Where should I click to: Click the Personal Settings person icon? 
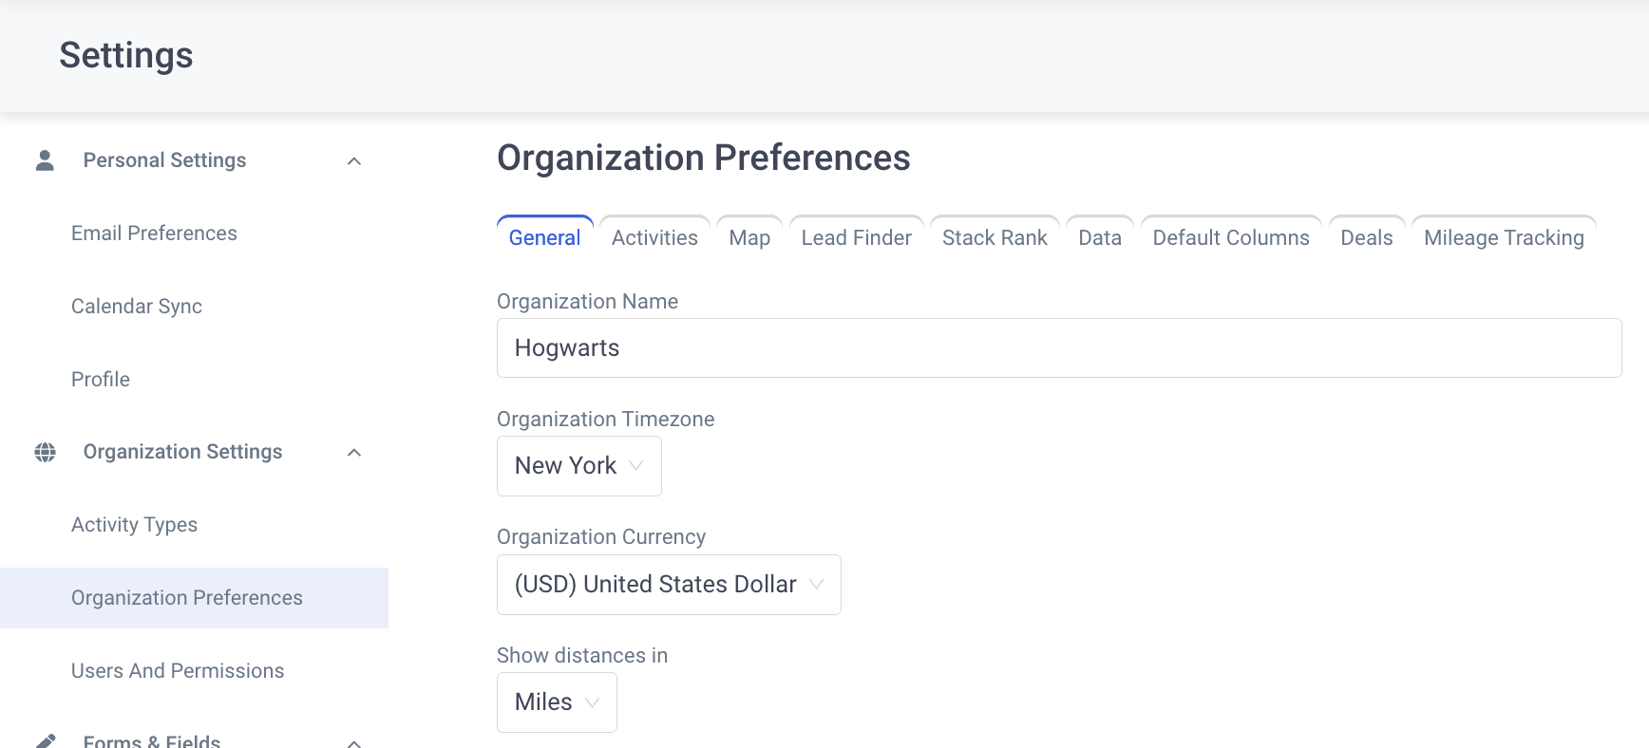[45, 160]
